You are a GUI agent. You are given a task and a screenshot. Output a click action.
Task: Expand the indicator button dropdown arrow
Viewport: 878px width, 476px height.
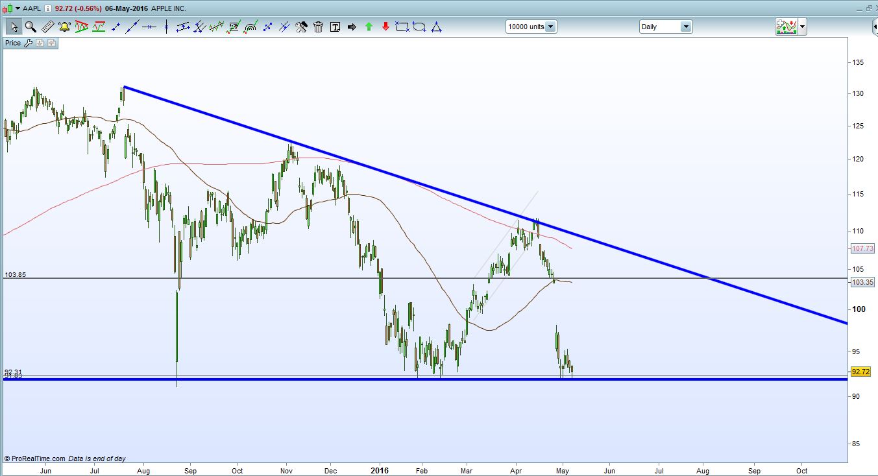click(803, 27)
